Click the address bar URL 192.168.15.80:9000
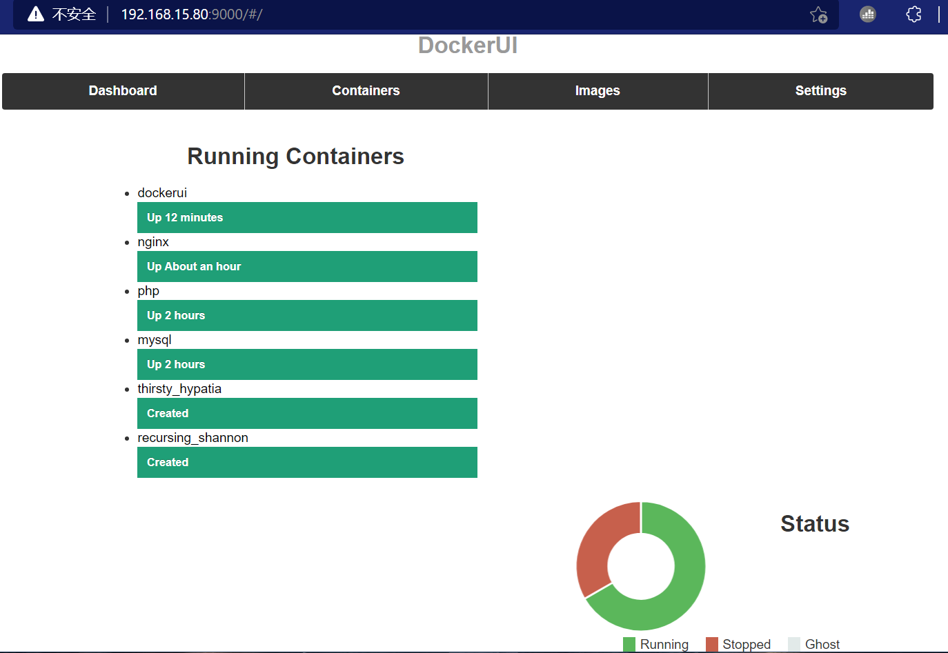The image size is (948, 653). (192, 14)
